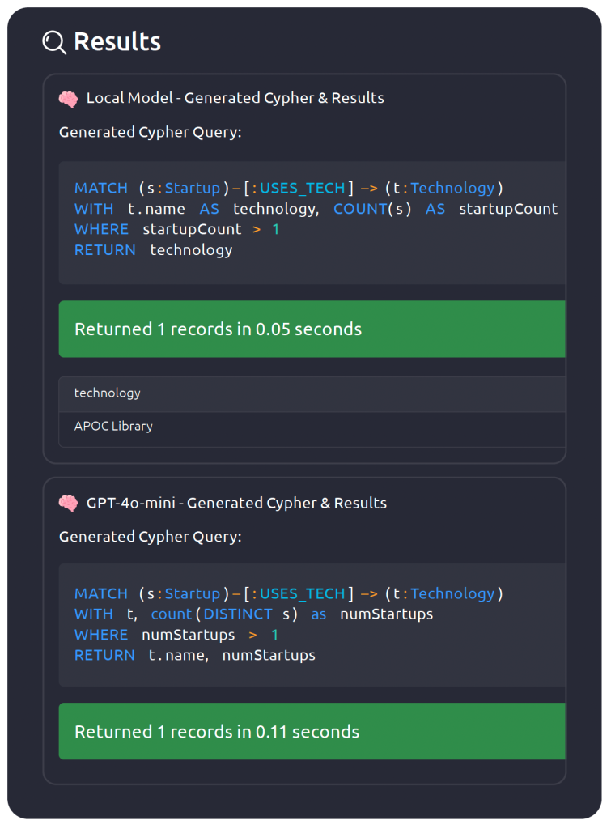Viewport: 611px width, 829px height.
Task: Click startupCount alias in the WITH line
Action: 507,209
